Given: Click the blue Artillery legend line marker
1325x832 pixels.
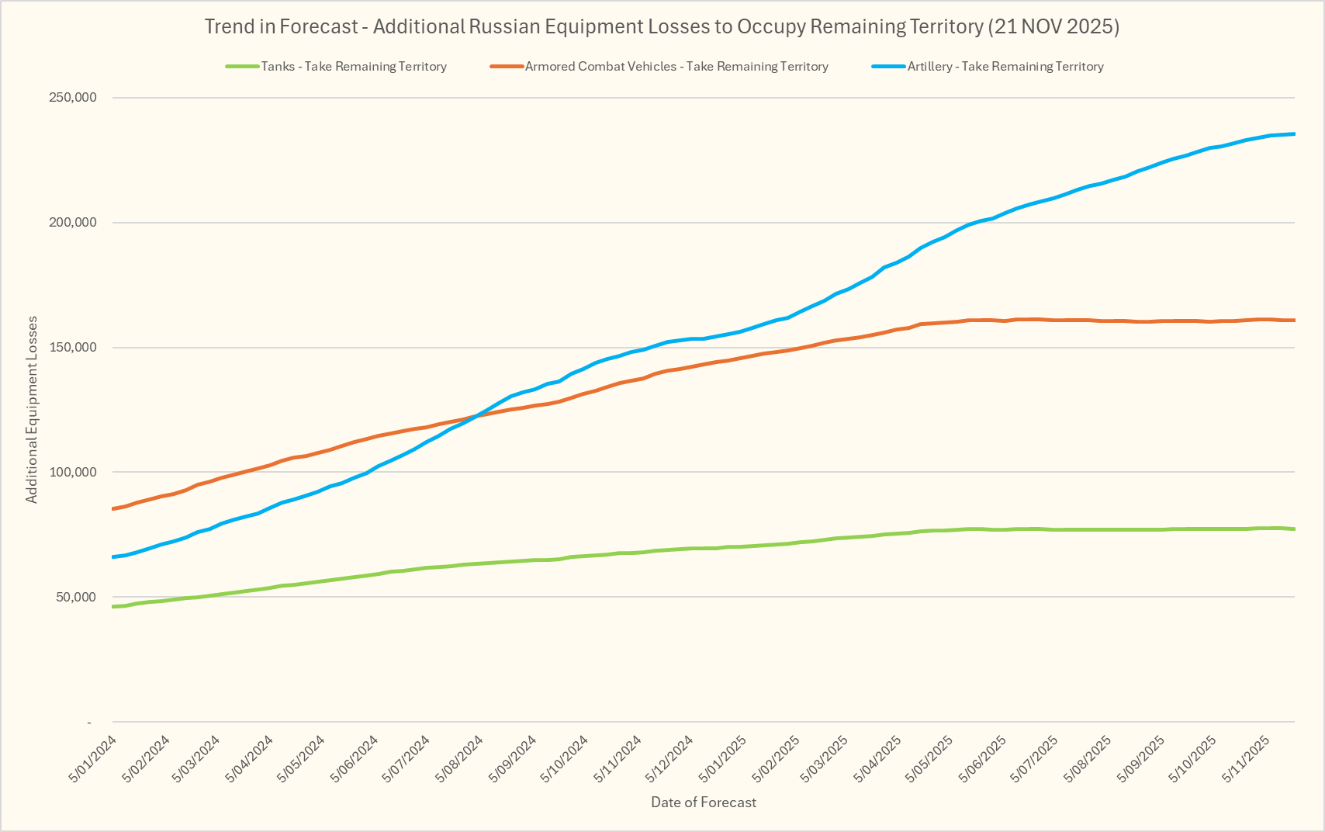Looking at the screenshot, I should pos(888,67).
